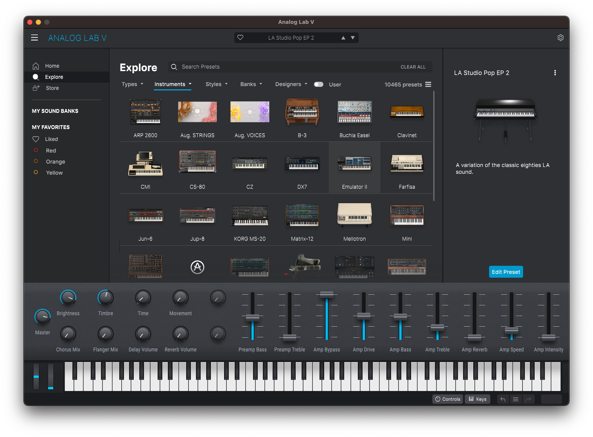Click the Chorus Mix knob
The width and height of the screenshot is (593, 437).
(68, 334)
